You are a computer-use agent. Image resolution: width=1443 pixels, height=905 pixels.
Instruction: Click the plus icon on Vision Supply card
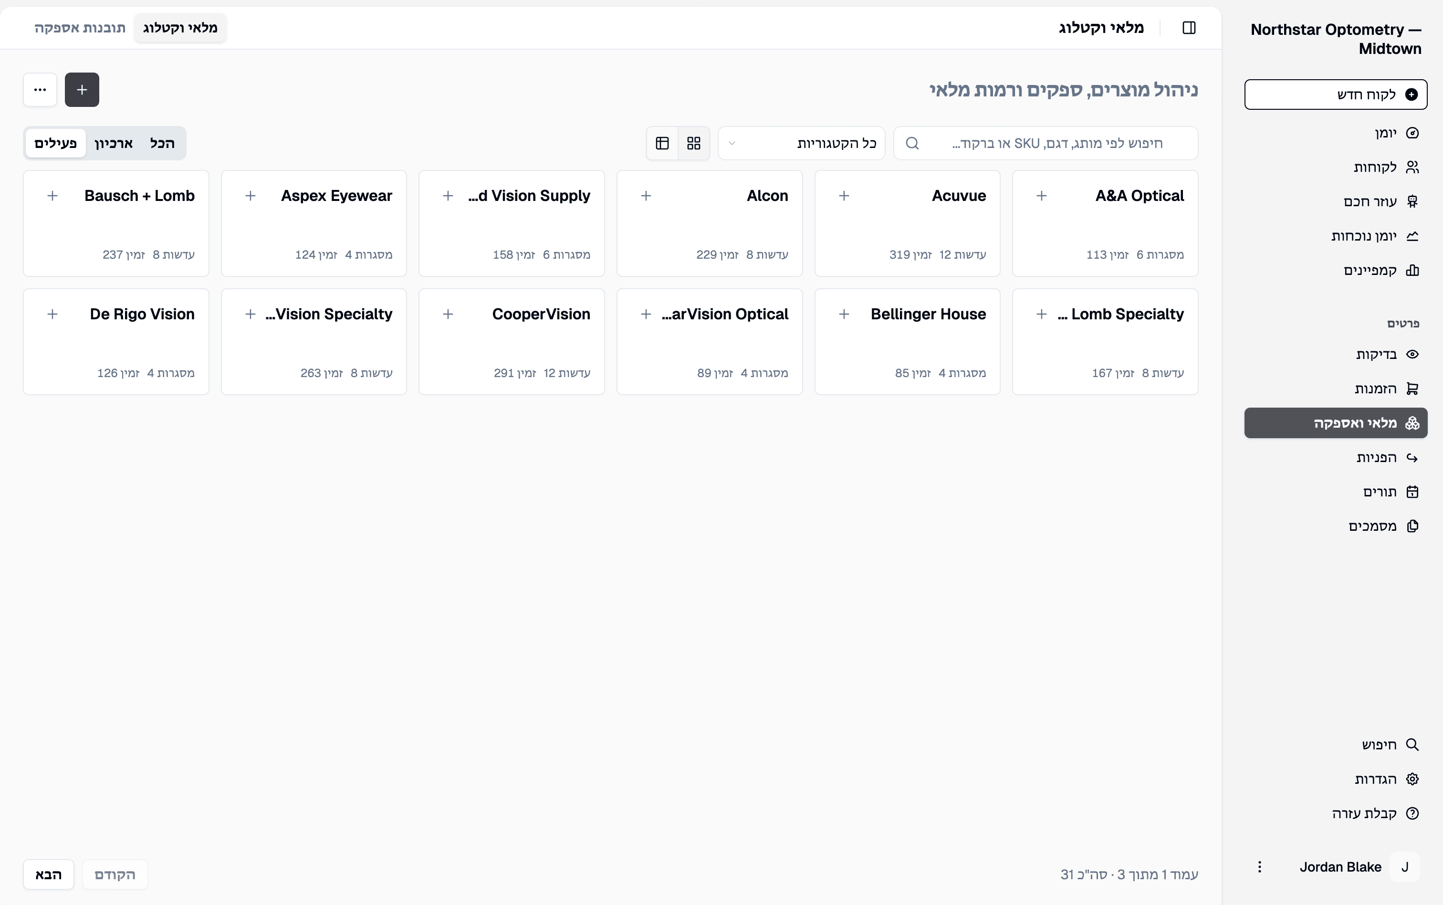pyautogui.click(x=448, y=196)
